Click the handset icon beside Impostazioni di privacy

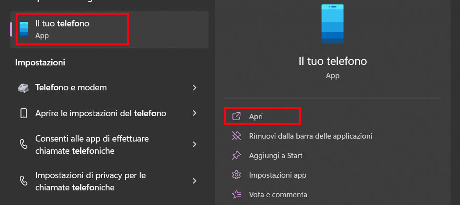[23, 181]
